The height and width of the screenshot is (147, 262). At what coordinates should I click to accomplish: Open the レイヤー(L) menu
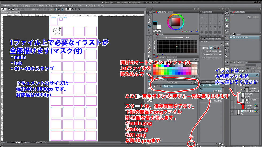click(50, 6)
